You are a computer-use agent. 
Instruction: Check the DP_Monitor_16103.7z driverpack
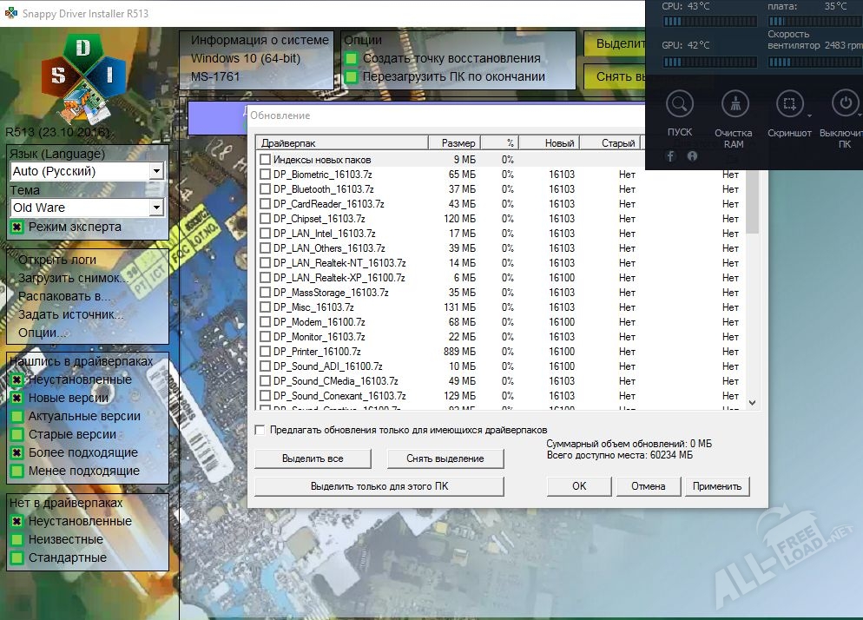[266, 336]
